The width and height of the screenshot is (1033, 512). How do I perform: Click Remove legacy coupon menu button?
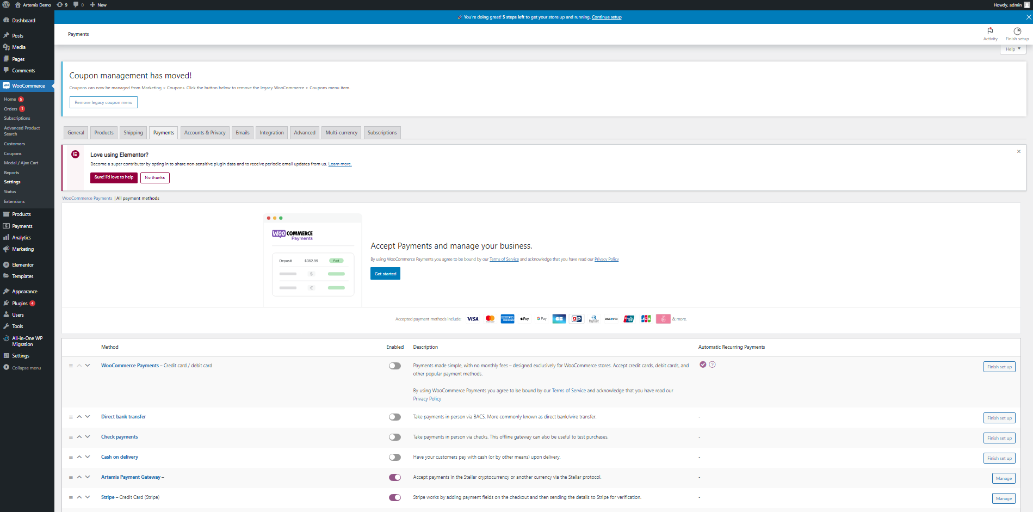point(103,102)
